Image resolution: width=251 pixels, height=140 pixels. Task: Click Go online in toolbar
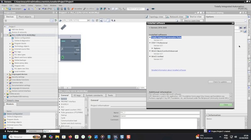[x=77, y=9]
